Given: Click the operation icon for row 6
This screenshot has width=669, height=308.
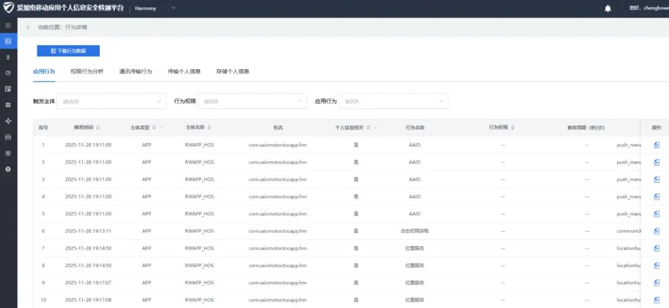Looking at the screenshot, I should (657, 231).
